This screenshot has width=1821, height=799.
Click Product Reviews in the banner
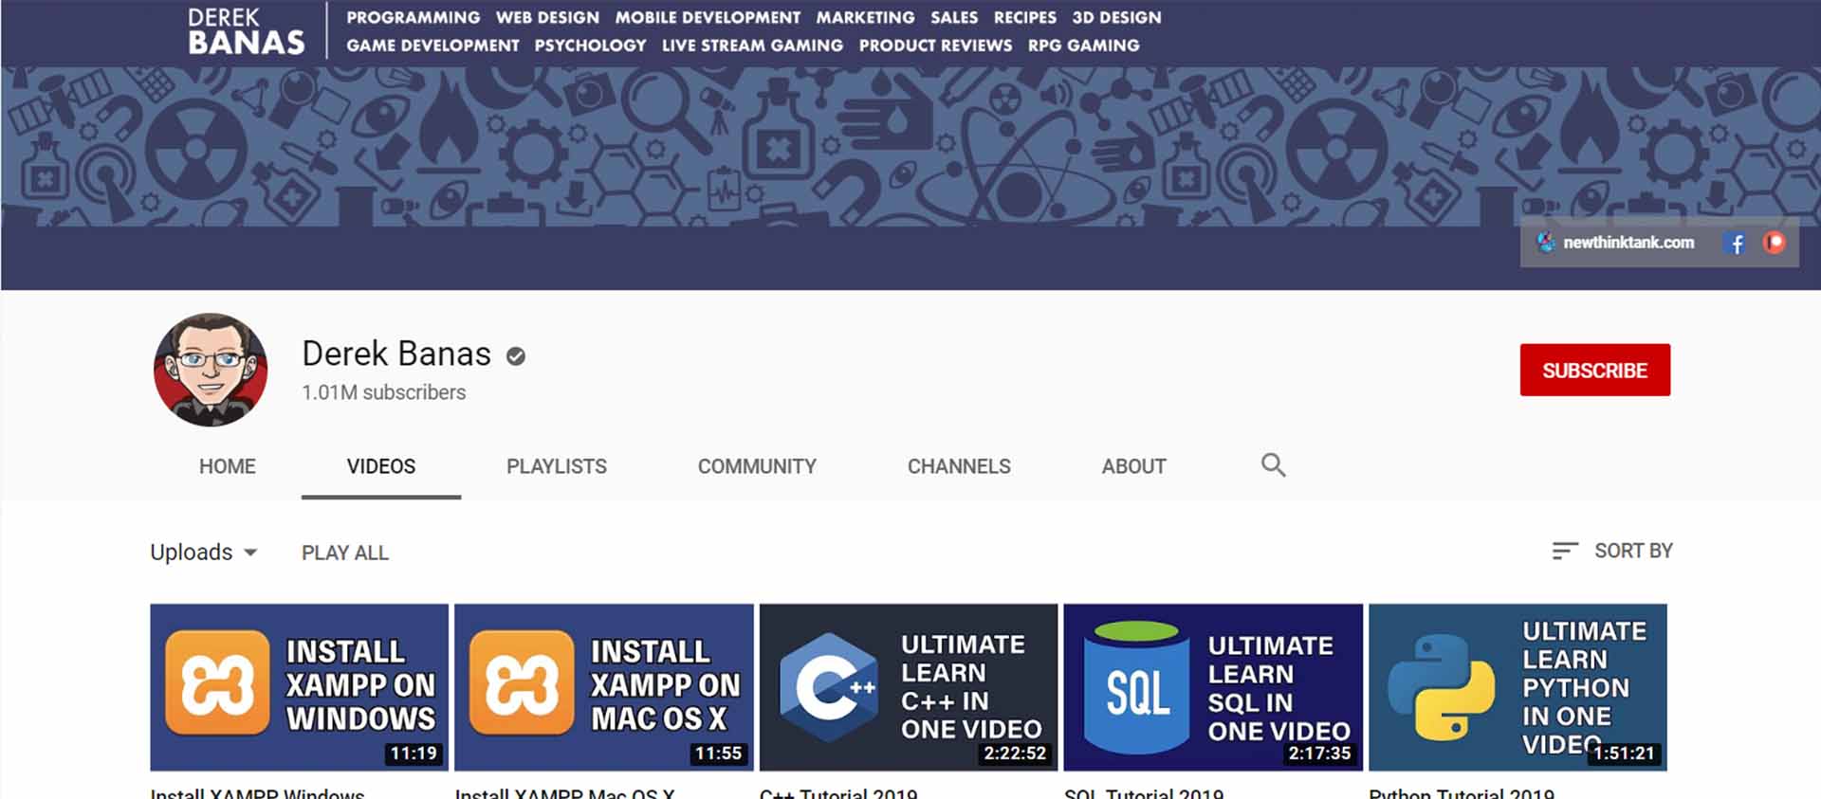935,45
